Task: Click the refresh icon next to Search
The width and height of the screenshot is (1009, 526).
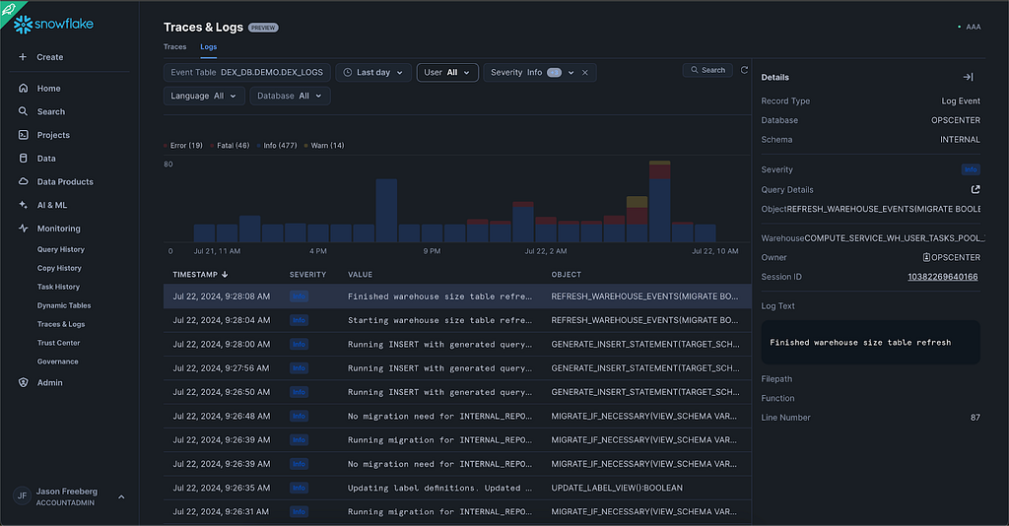Action: pos(745,70)
